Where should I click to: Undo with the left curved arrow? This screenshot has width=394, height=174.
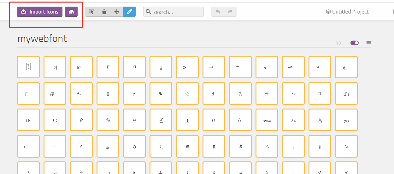tap(218, 12)
